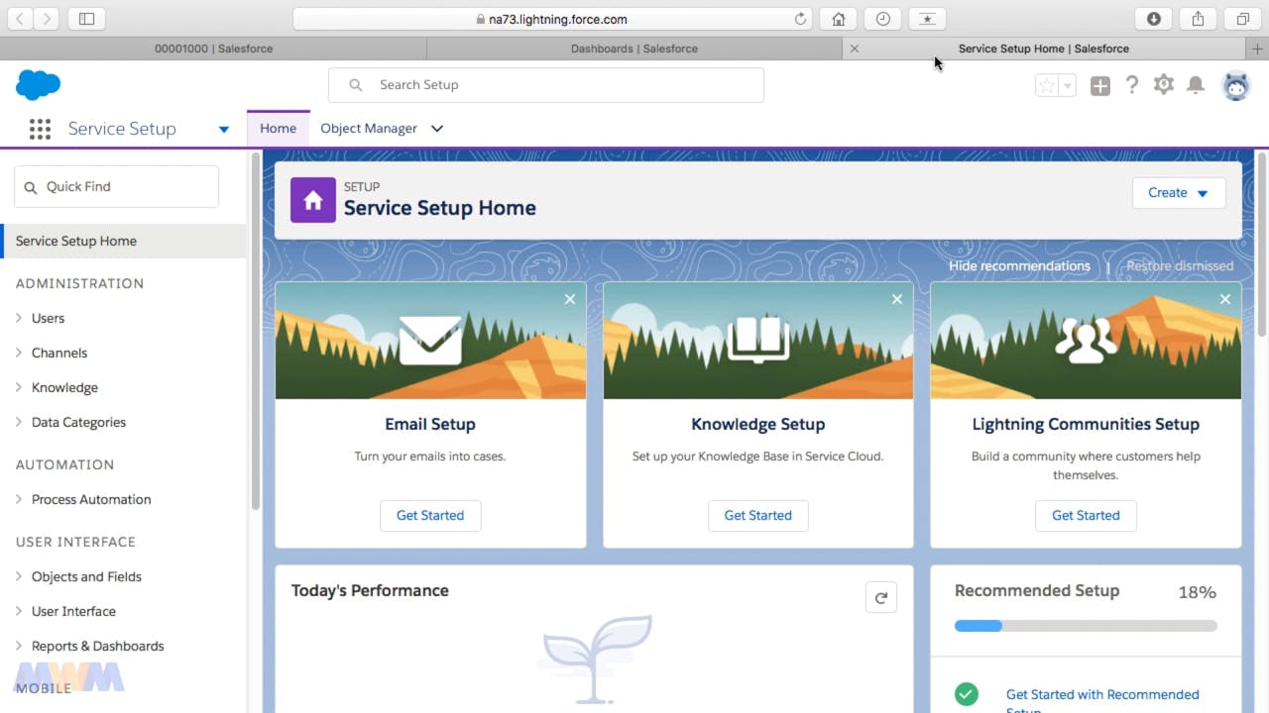Open the setup gear icon
This screenshot has height=713, width=1269.
(1164, 85)
